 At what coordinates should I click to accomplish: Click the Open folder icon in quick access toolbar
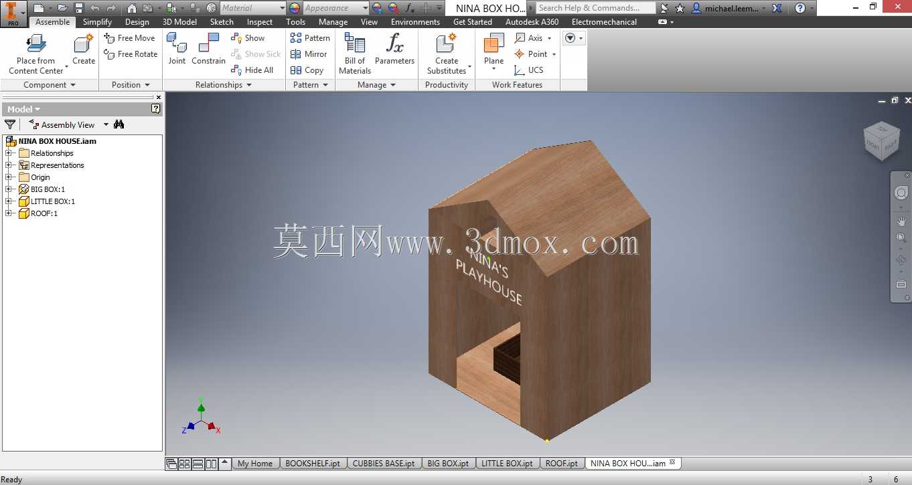pyautogui.click(x=62, y=8)
